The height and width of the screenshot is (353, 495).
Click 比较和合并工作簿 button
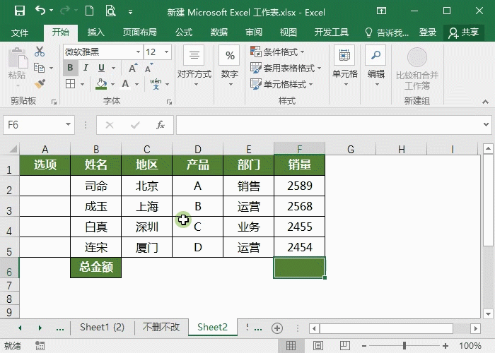tap(417, 68)
